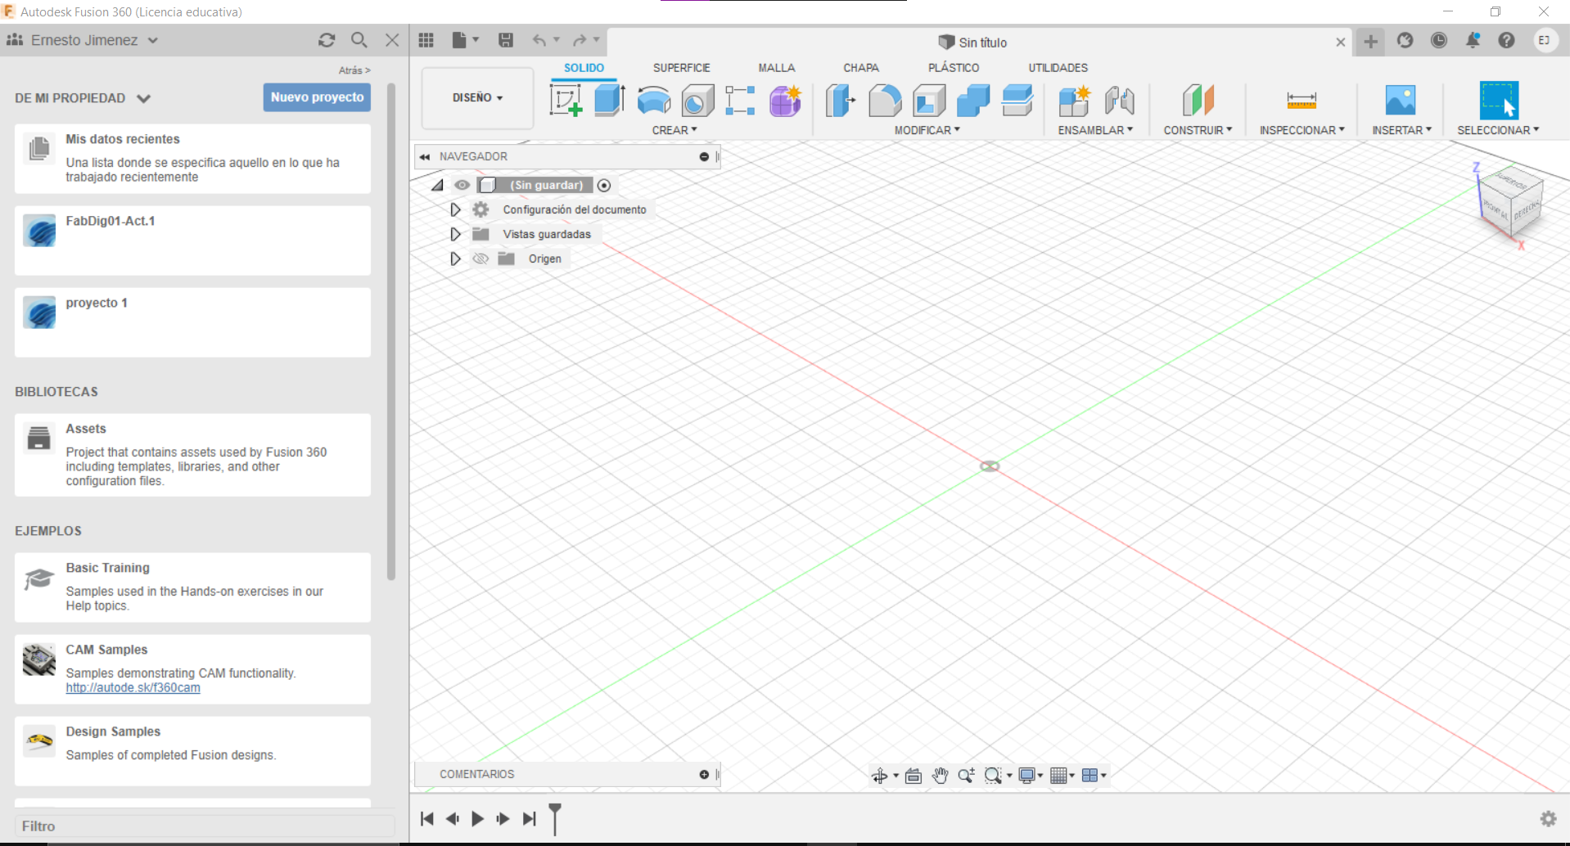Image resolution: width=1570 pixels, height=846 pixels.
Task: Click the timeline marker handle
Action: [555, 817]
